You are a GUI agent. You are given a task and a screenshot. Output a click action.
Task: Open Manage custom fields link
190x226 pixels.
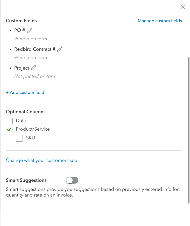click(160, 21)
